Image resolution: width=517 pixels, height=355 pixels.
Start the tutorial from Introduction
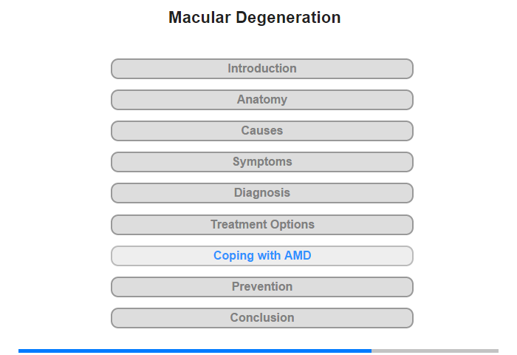(x=261, y=69)
